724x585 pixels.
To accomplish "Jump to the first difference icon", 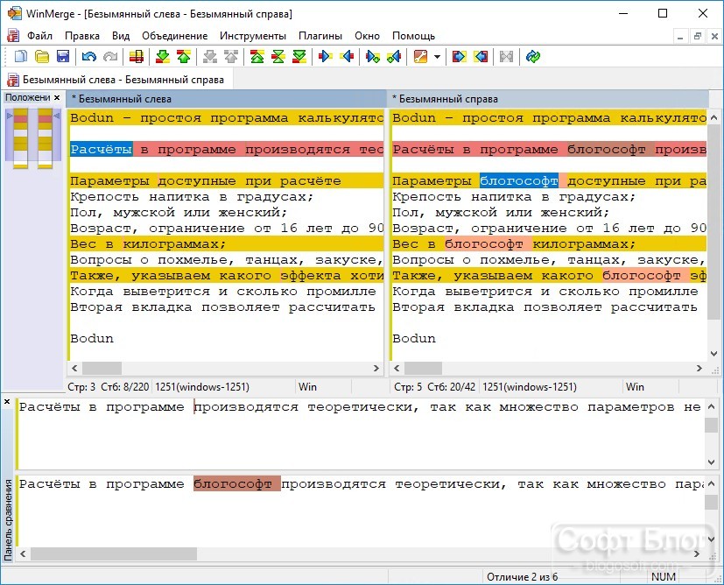I will pyautogui.click(x=257, y=57).
